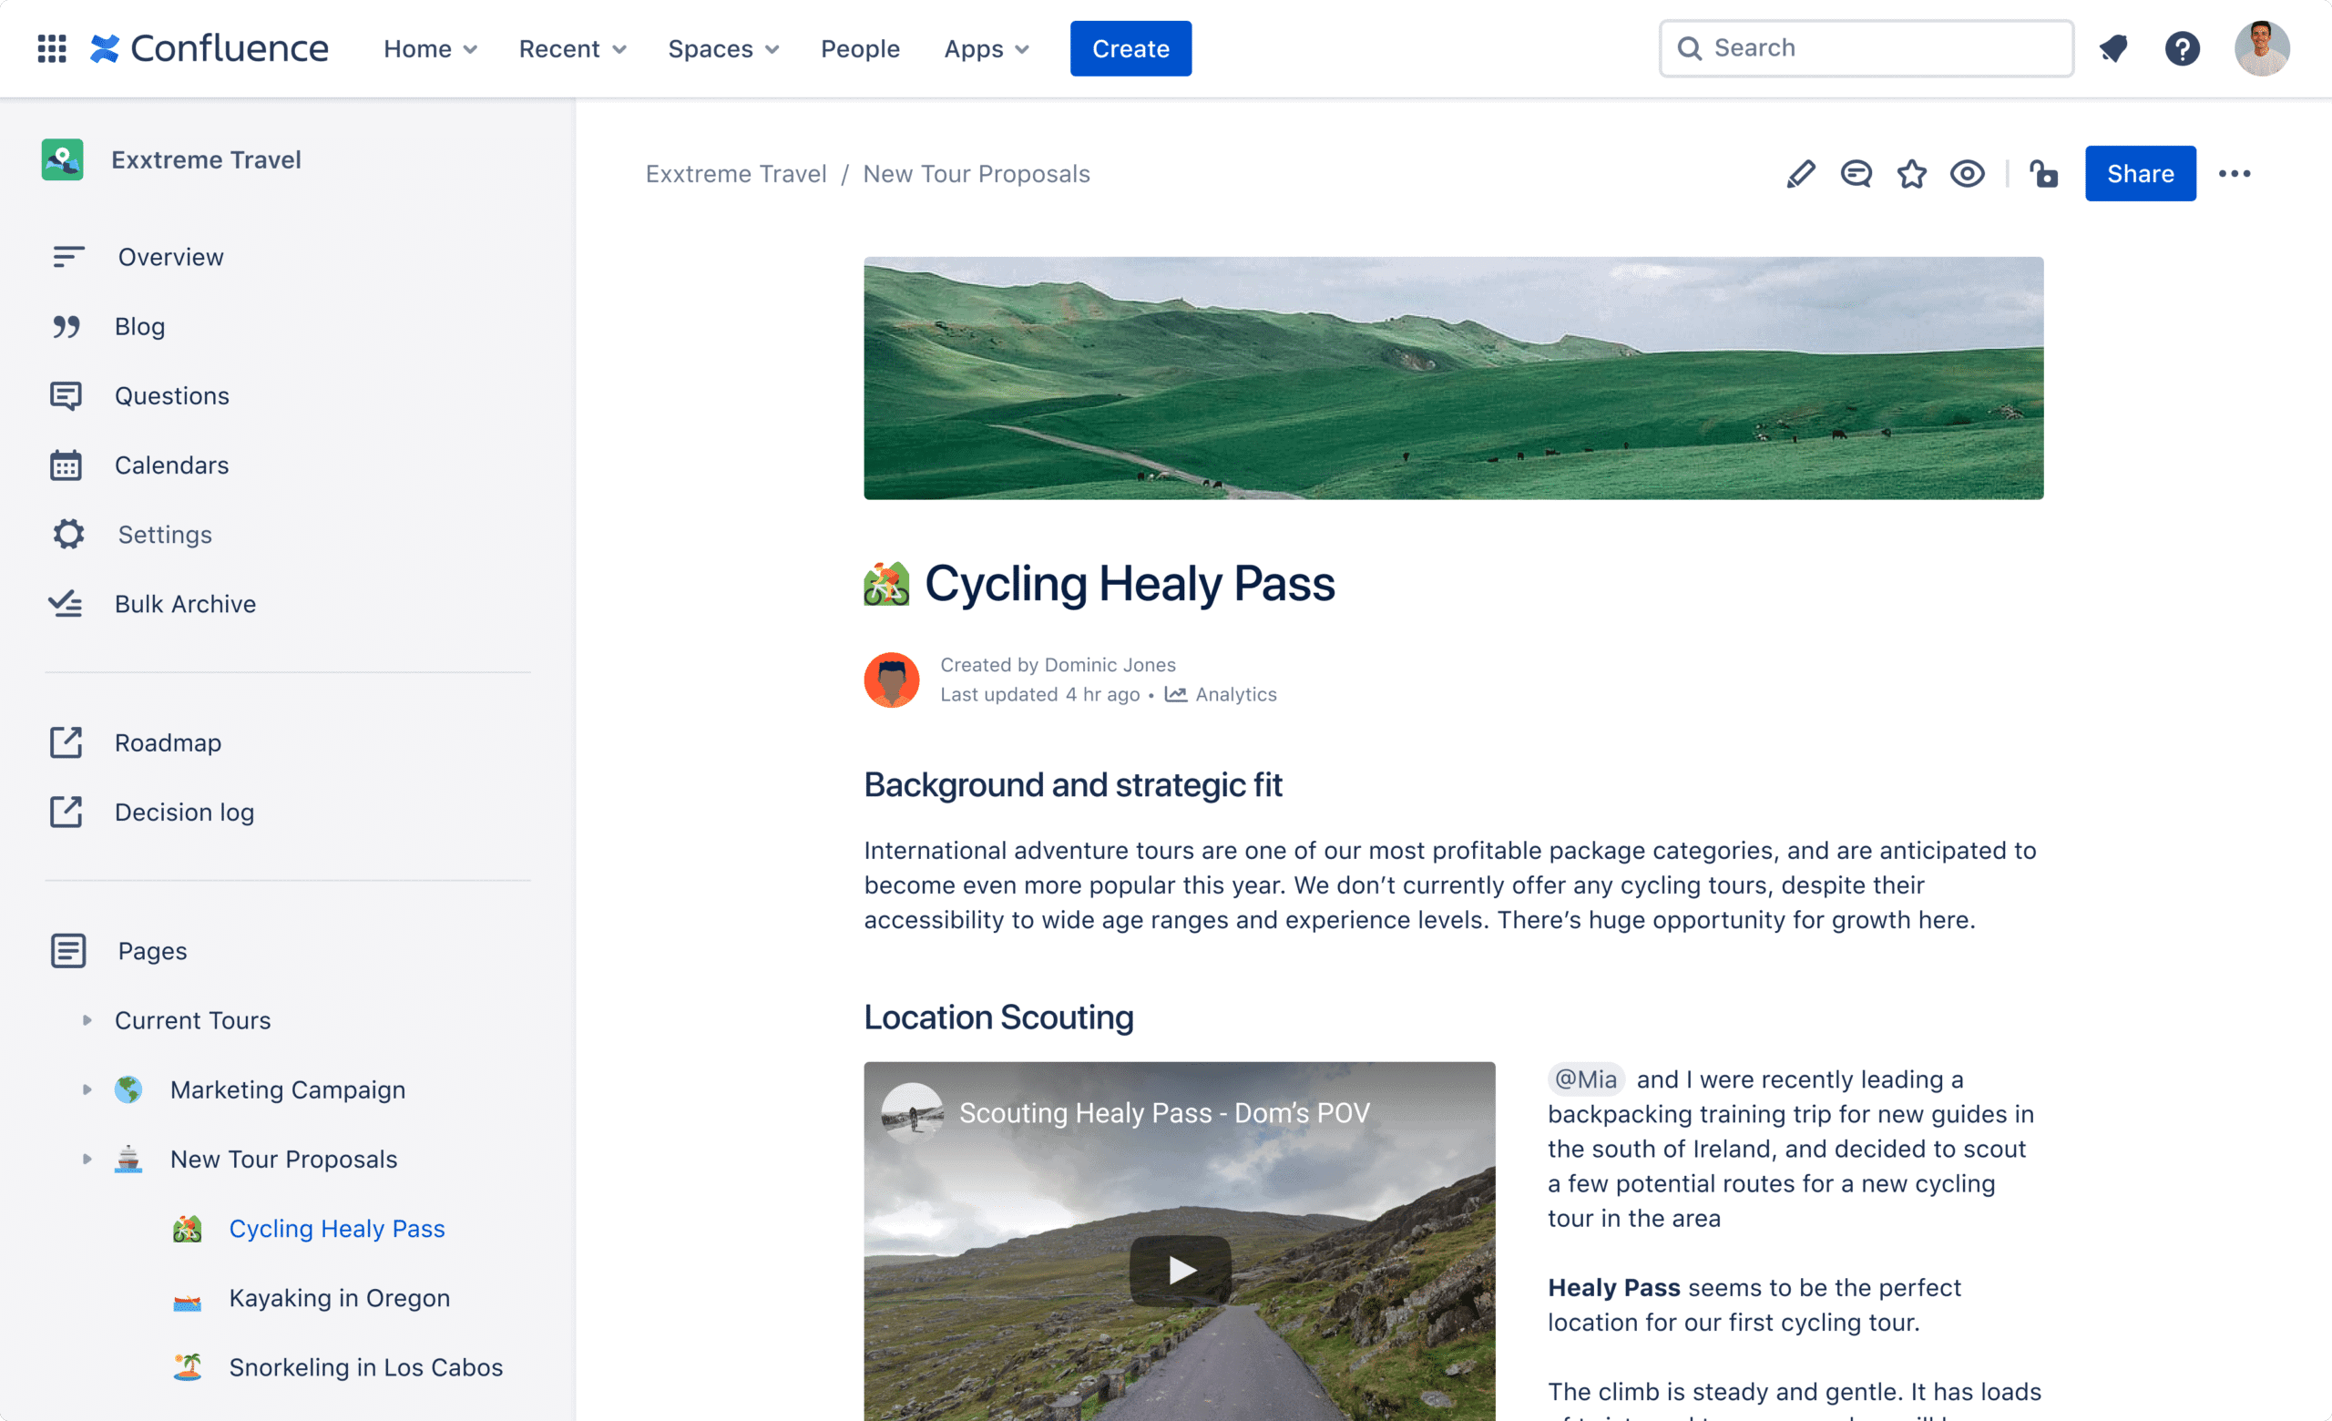Open notifications bell
The height and width of the screenshot is (1421, 2332).
tap(2114, 48)
